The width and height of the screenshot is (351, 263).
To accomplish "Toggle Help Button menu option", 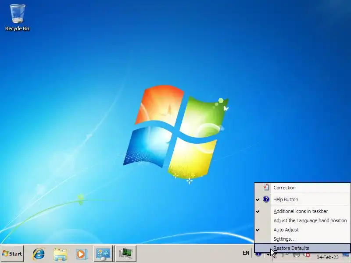I will pyautogui.click(x=302, y=199).
